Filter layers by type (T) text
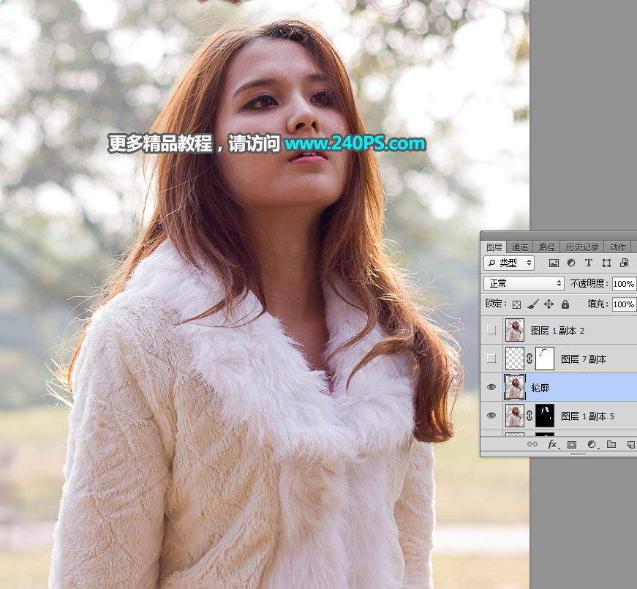This screenshot has height=589, width=637. (x=589, y=263)
